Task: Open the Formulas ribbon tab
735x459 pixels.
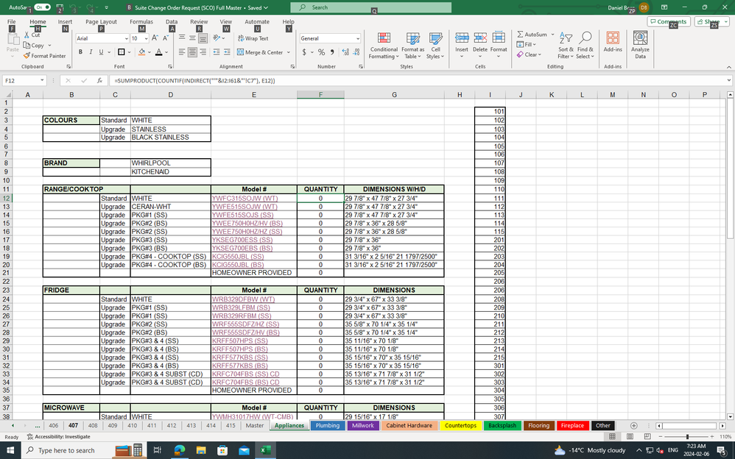Action: [141, 21]
